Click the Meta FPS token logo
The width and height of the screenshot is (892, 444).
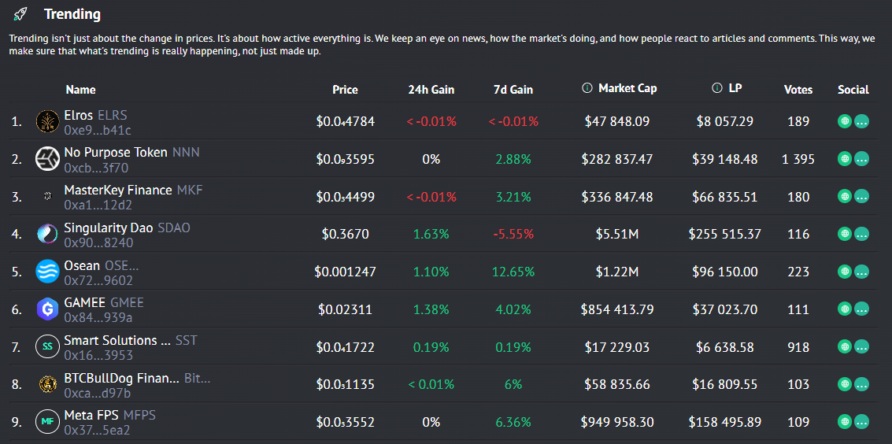tap(48, 422)
